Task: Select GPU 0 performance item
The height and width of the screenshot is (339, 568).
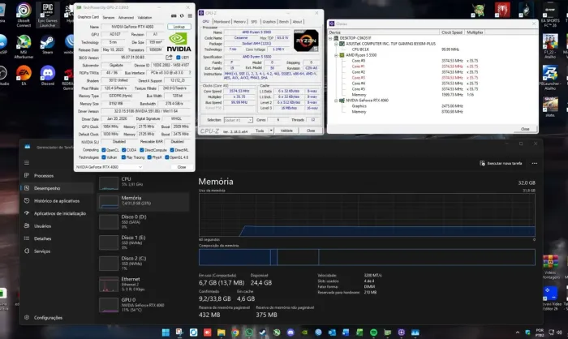Action: (x=143, y=305)
